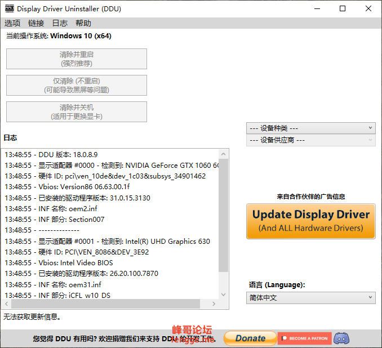
Task: Click the 清除并重启 (强烈推荐) button
Action: [x=77, y=59]
